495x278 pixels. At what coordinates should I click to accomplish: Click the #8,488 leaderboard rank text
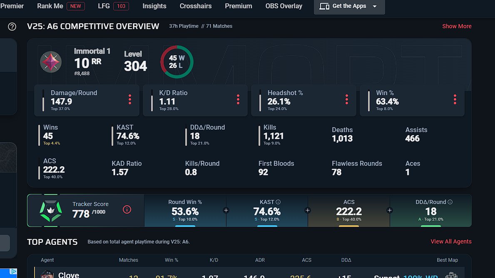(x=82, y=74)
